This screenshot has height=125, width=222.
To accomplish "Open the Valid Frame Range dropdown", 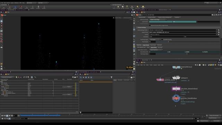I will coord(158,19).
